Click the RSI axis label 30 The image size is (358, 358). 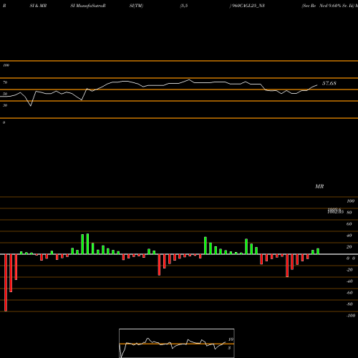(x=5, y=105)
